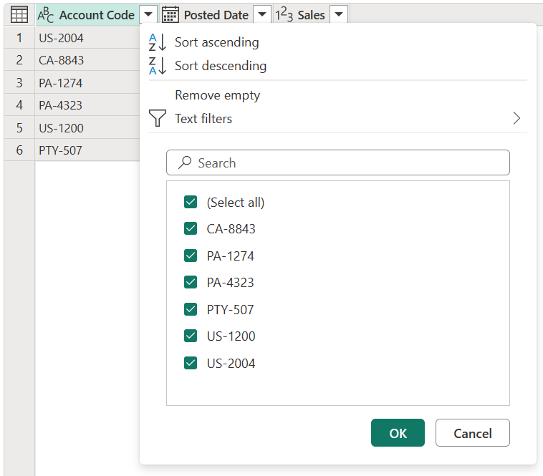Click the table icon in header corner
The width and height of the screenshot is (543, 476).
[x=19, y=14]
